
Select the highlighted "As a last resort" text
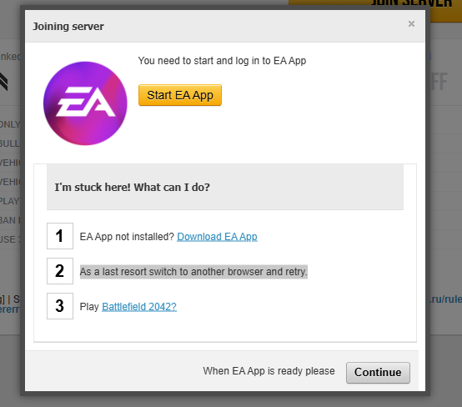[x=193, y=271]
